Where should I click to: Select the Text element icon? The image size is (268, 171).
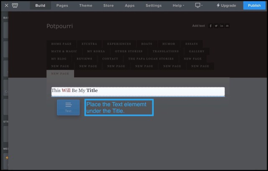click(x=68, y=107)
